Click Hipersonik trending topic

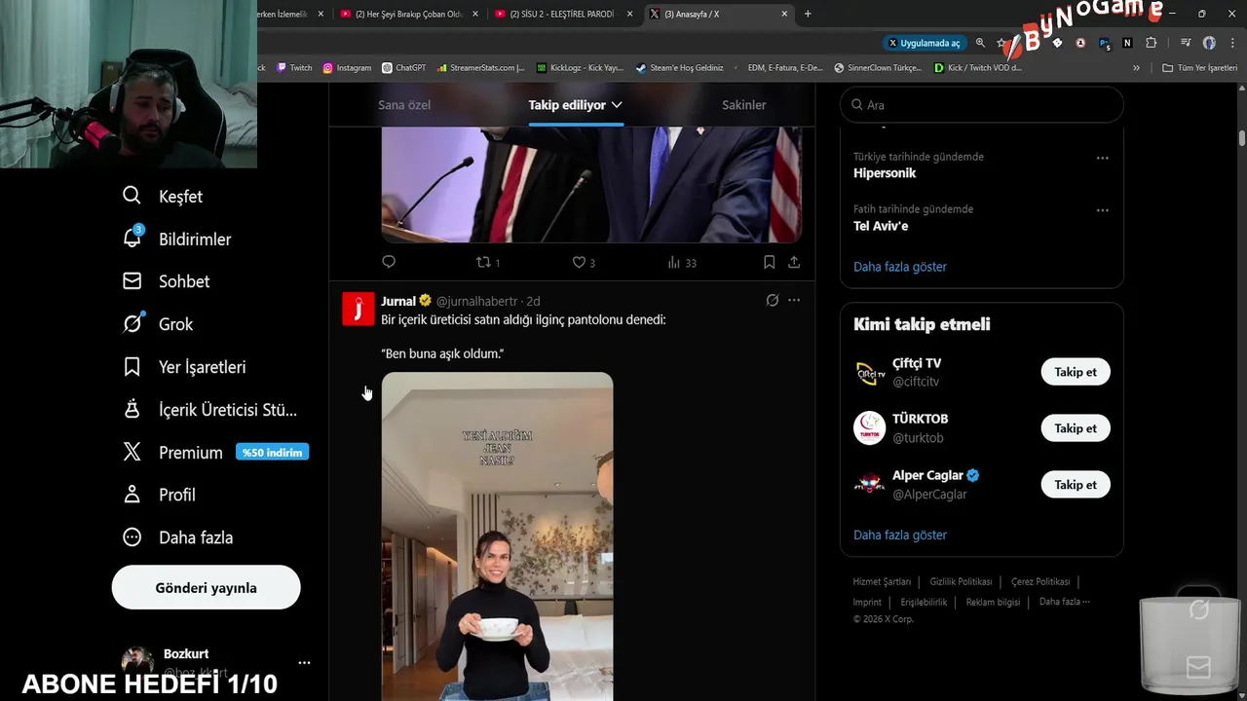tap(885, 173)
